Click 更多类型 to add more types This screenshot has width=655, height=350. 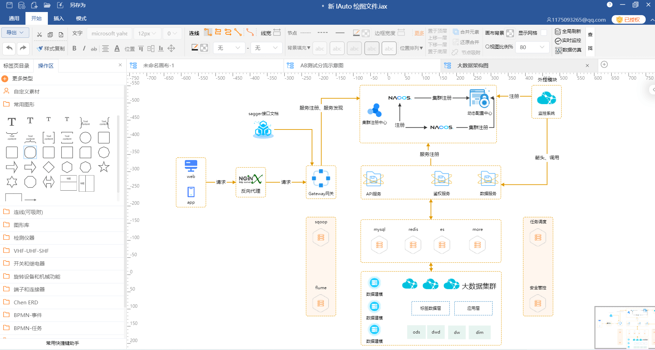pyautogui.click(x=18, y=79)
